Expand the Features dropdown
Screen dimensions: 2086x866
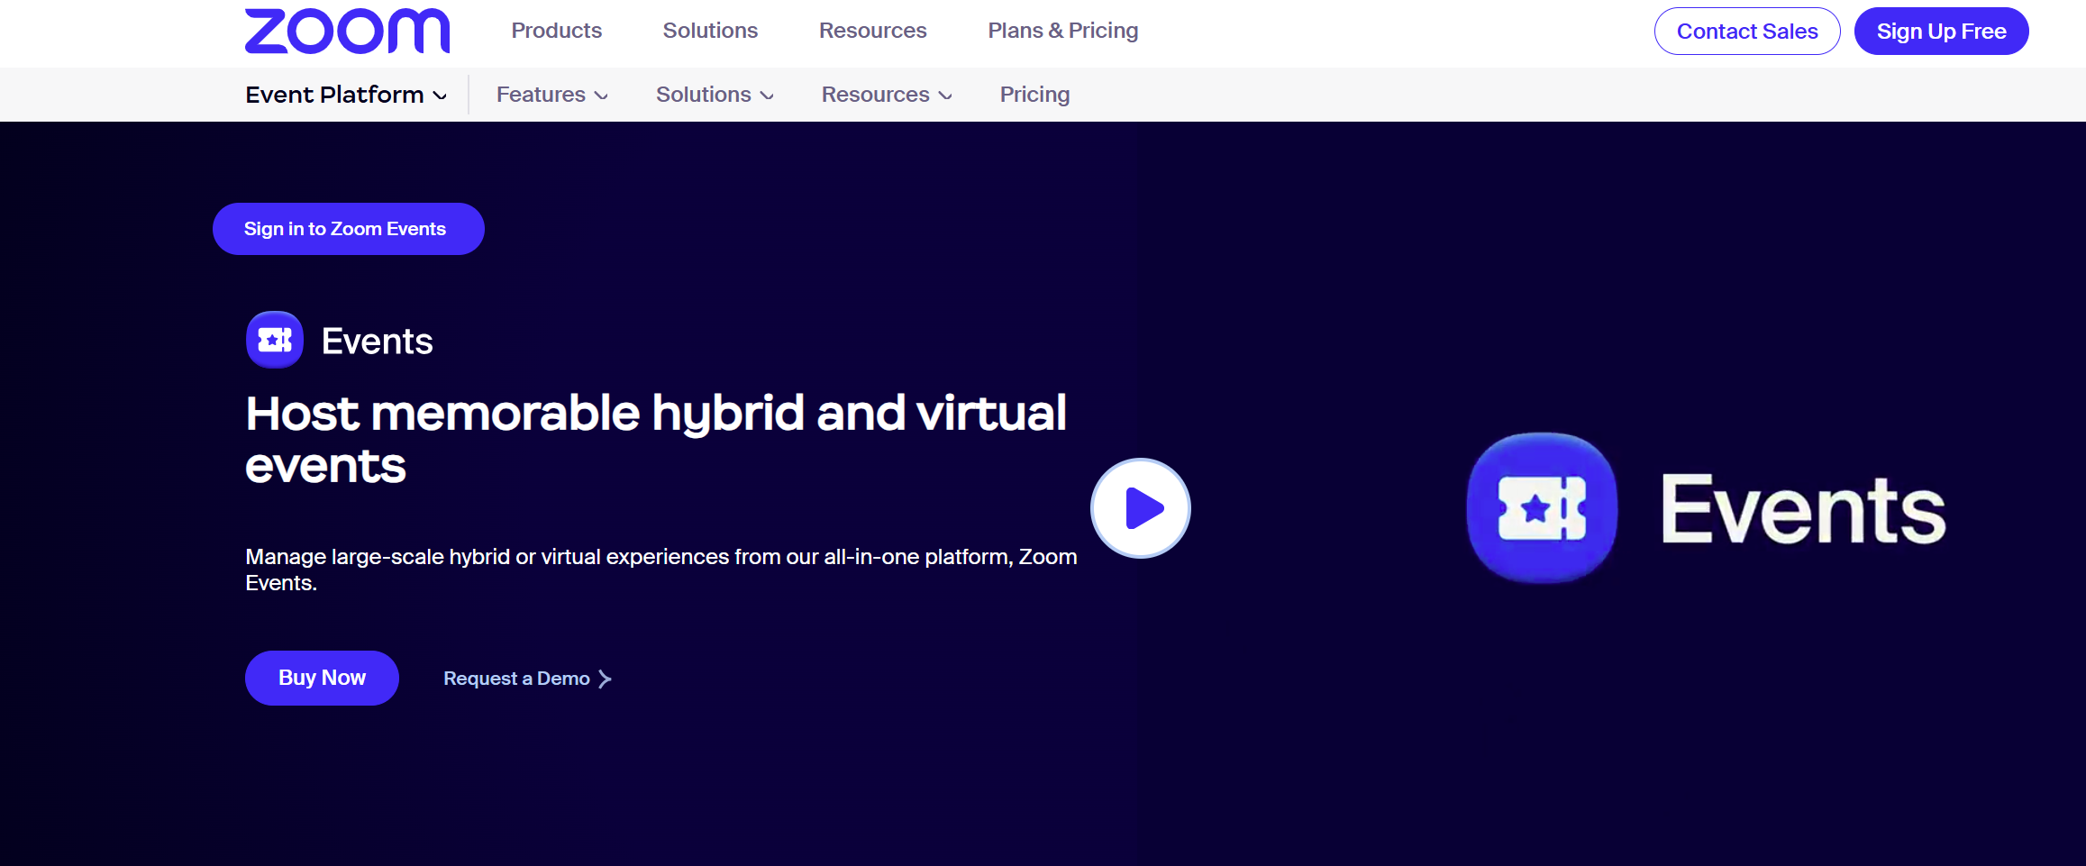click(x=552, y=95)
